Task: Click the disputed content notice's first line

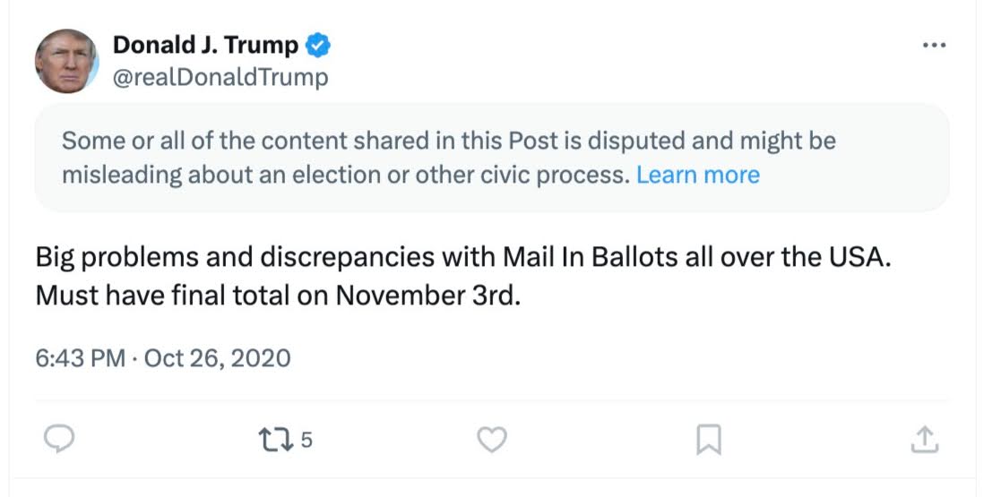Action: click(x=448, y=141)
